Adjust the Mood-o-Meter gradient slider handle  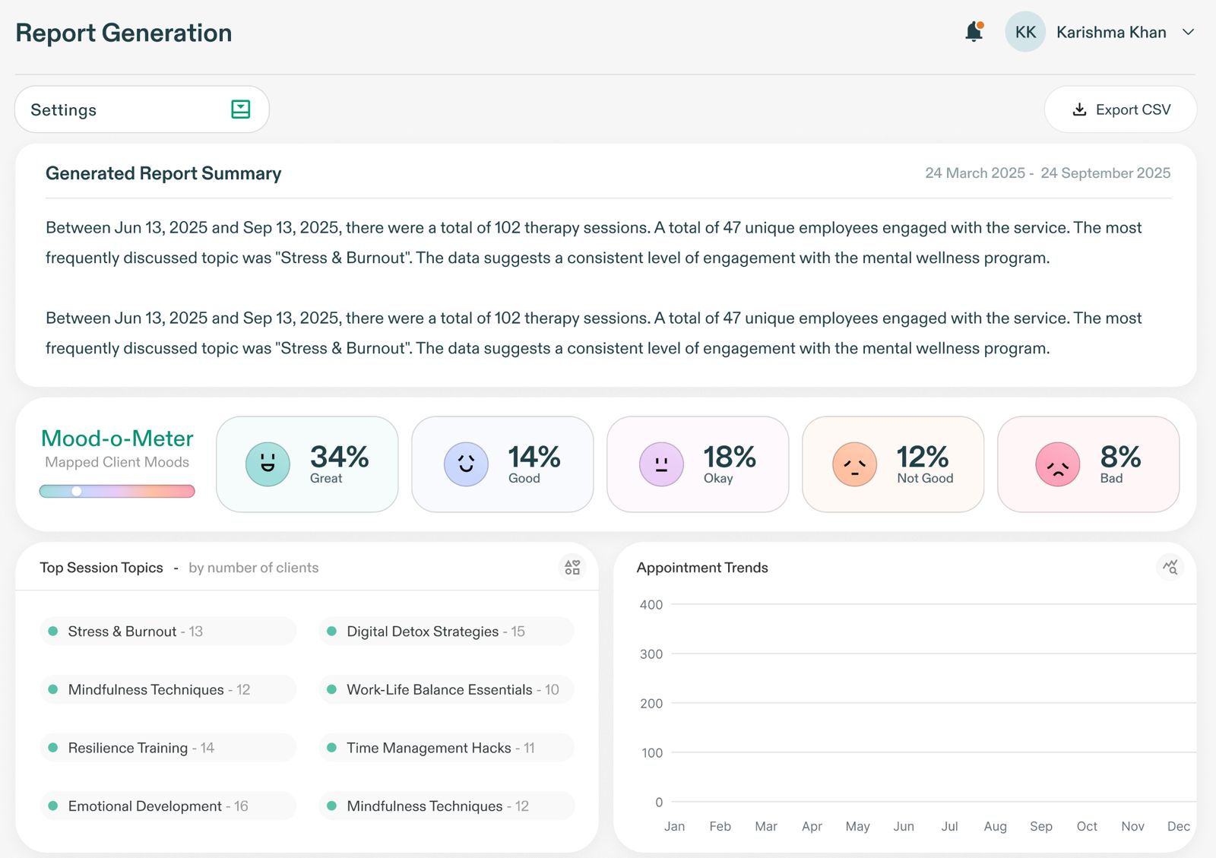(x=77, y=492)
